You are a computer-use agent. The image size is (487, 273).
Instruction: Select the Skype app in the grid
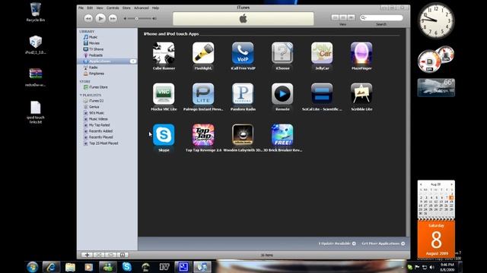point(164,135)
